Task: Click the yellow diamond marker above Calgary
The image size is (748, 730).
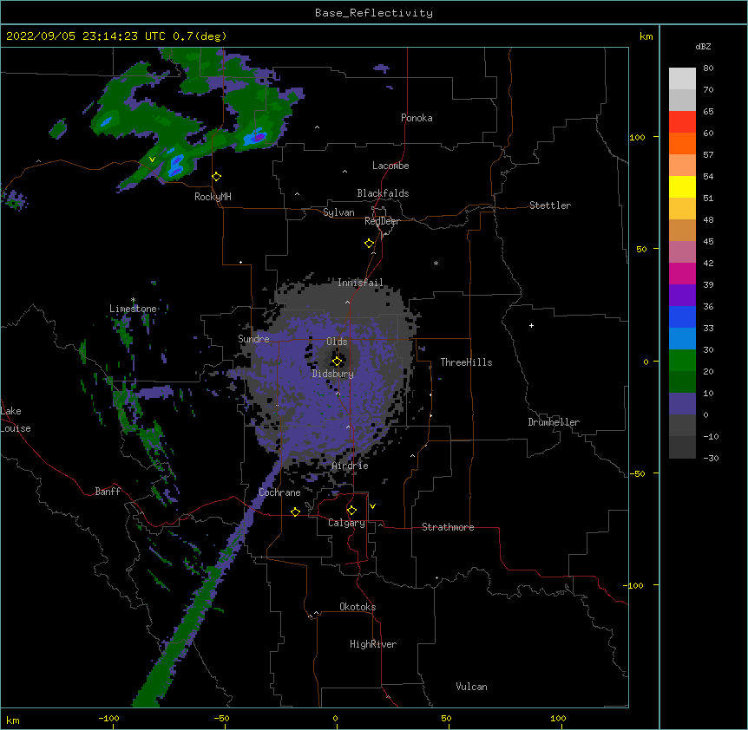Action: 351,511
